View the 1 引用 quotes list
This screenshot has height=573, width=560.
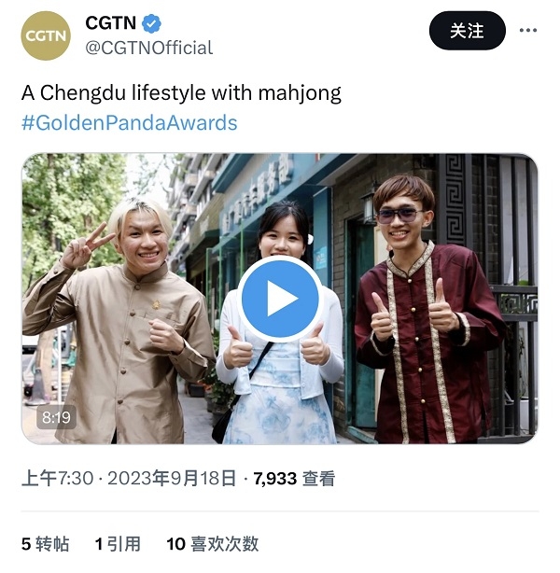pyautogui.click(x=118, y=544)
